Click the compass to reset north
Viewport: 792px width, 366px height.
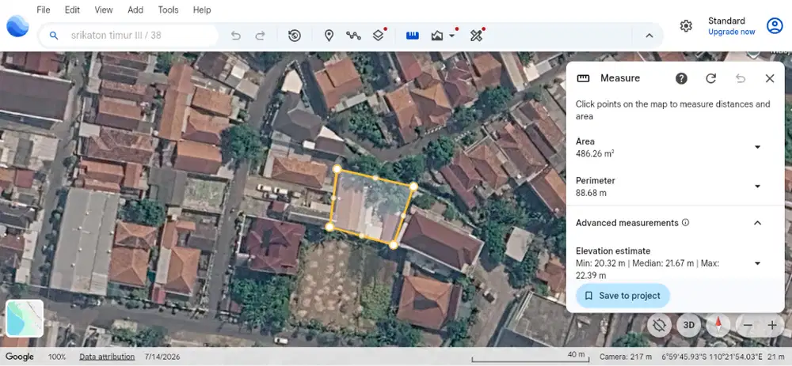pos(718,325)
